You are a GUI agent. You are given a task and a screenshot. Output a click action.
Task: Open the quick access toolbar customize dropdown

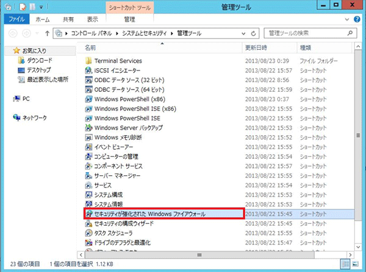click(41, 7)
